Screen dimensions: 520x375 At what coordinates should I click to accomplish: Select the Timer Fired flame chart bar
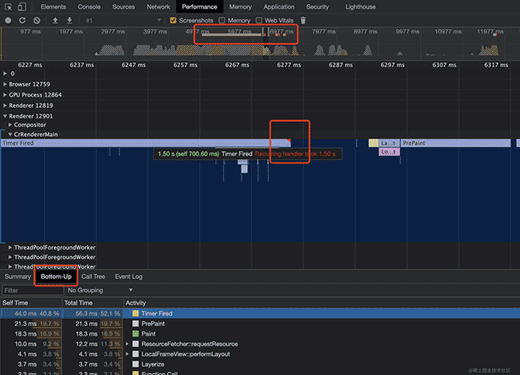point(146,143)
